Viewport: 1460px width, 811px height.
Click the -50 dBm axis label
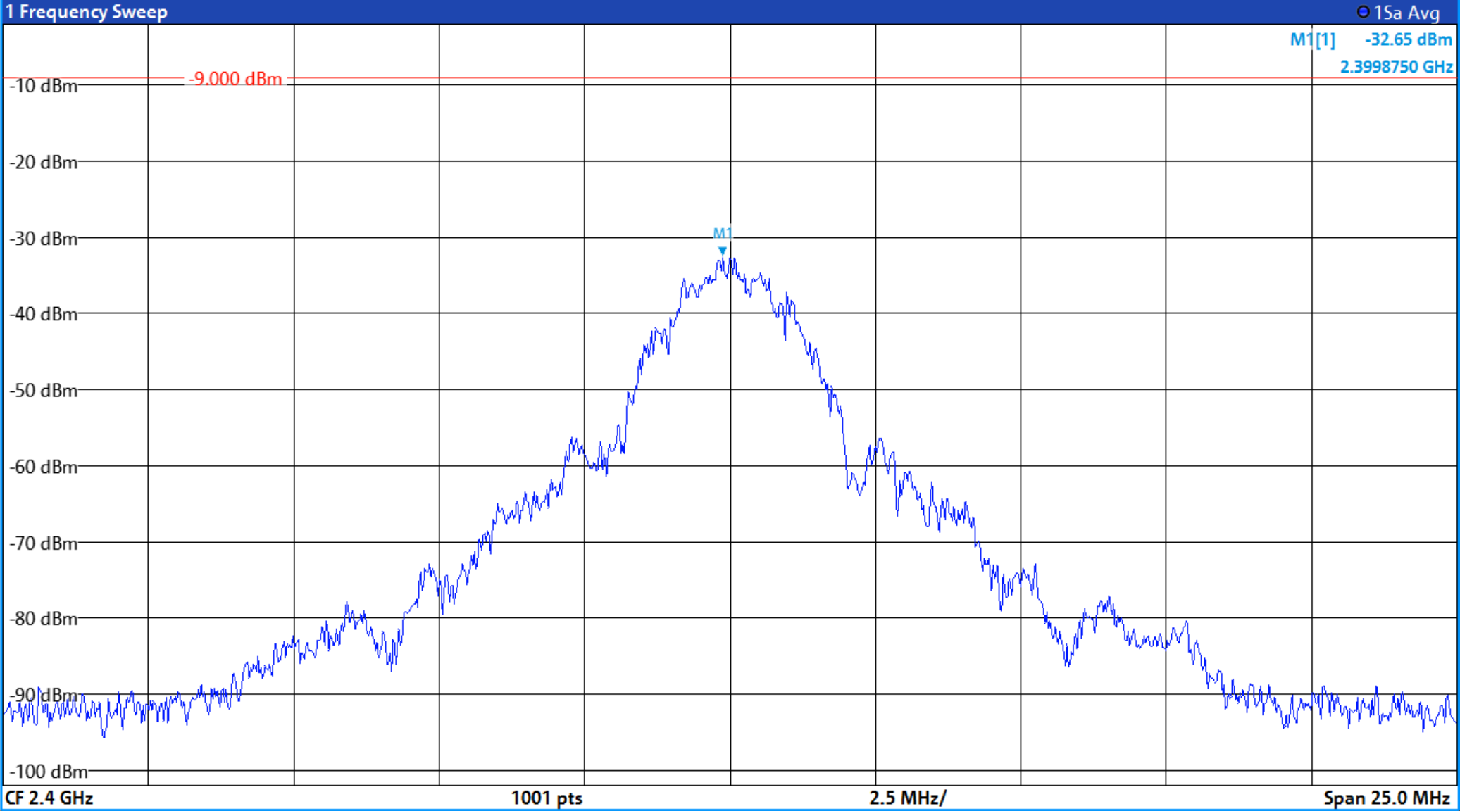coord(43,391)
